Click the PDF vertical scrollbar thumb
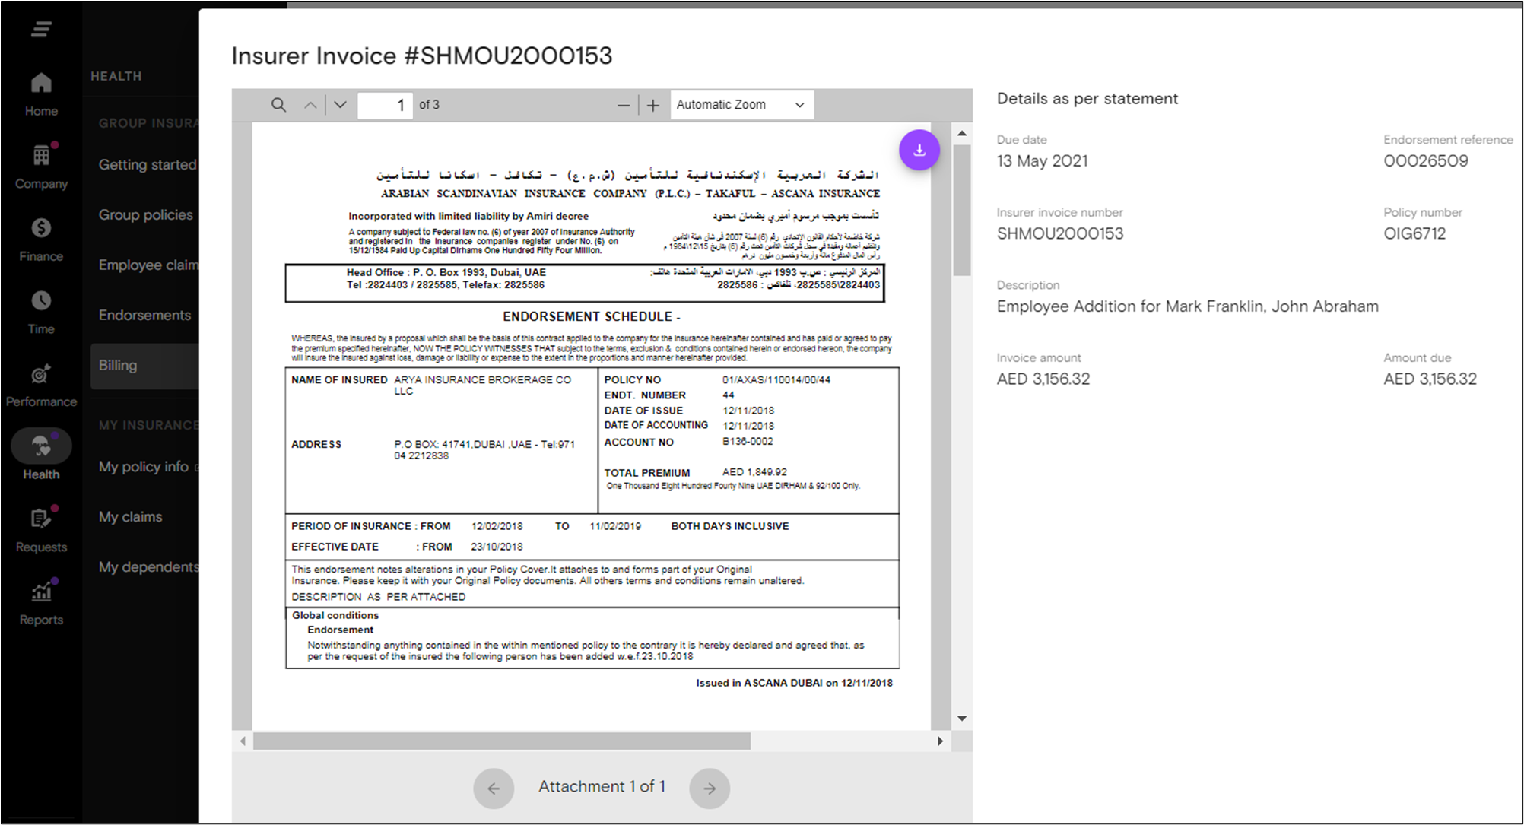The height and width of the screenshot is (825, 1524). coord(962,210)
